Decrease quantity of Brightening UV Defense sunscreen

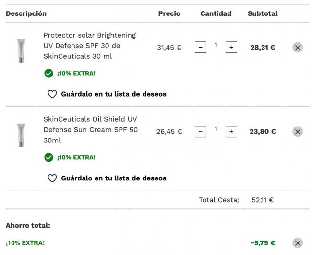(200, 47)
